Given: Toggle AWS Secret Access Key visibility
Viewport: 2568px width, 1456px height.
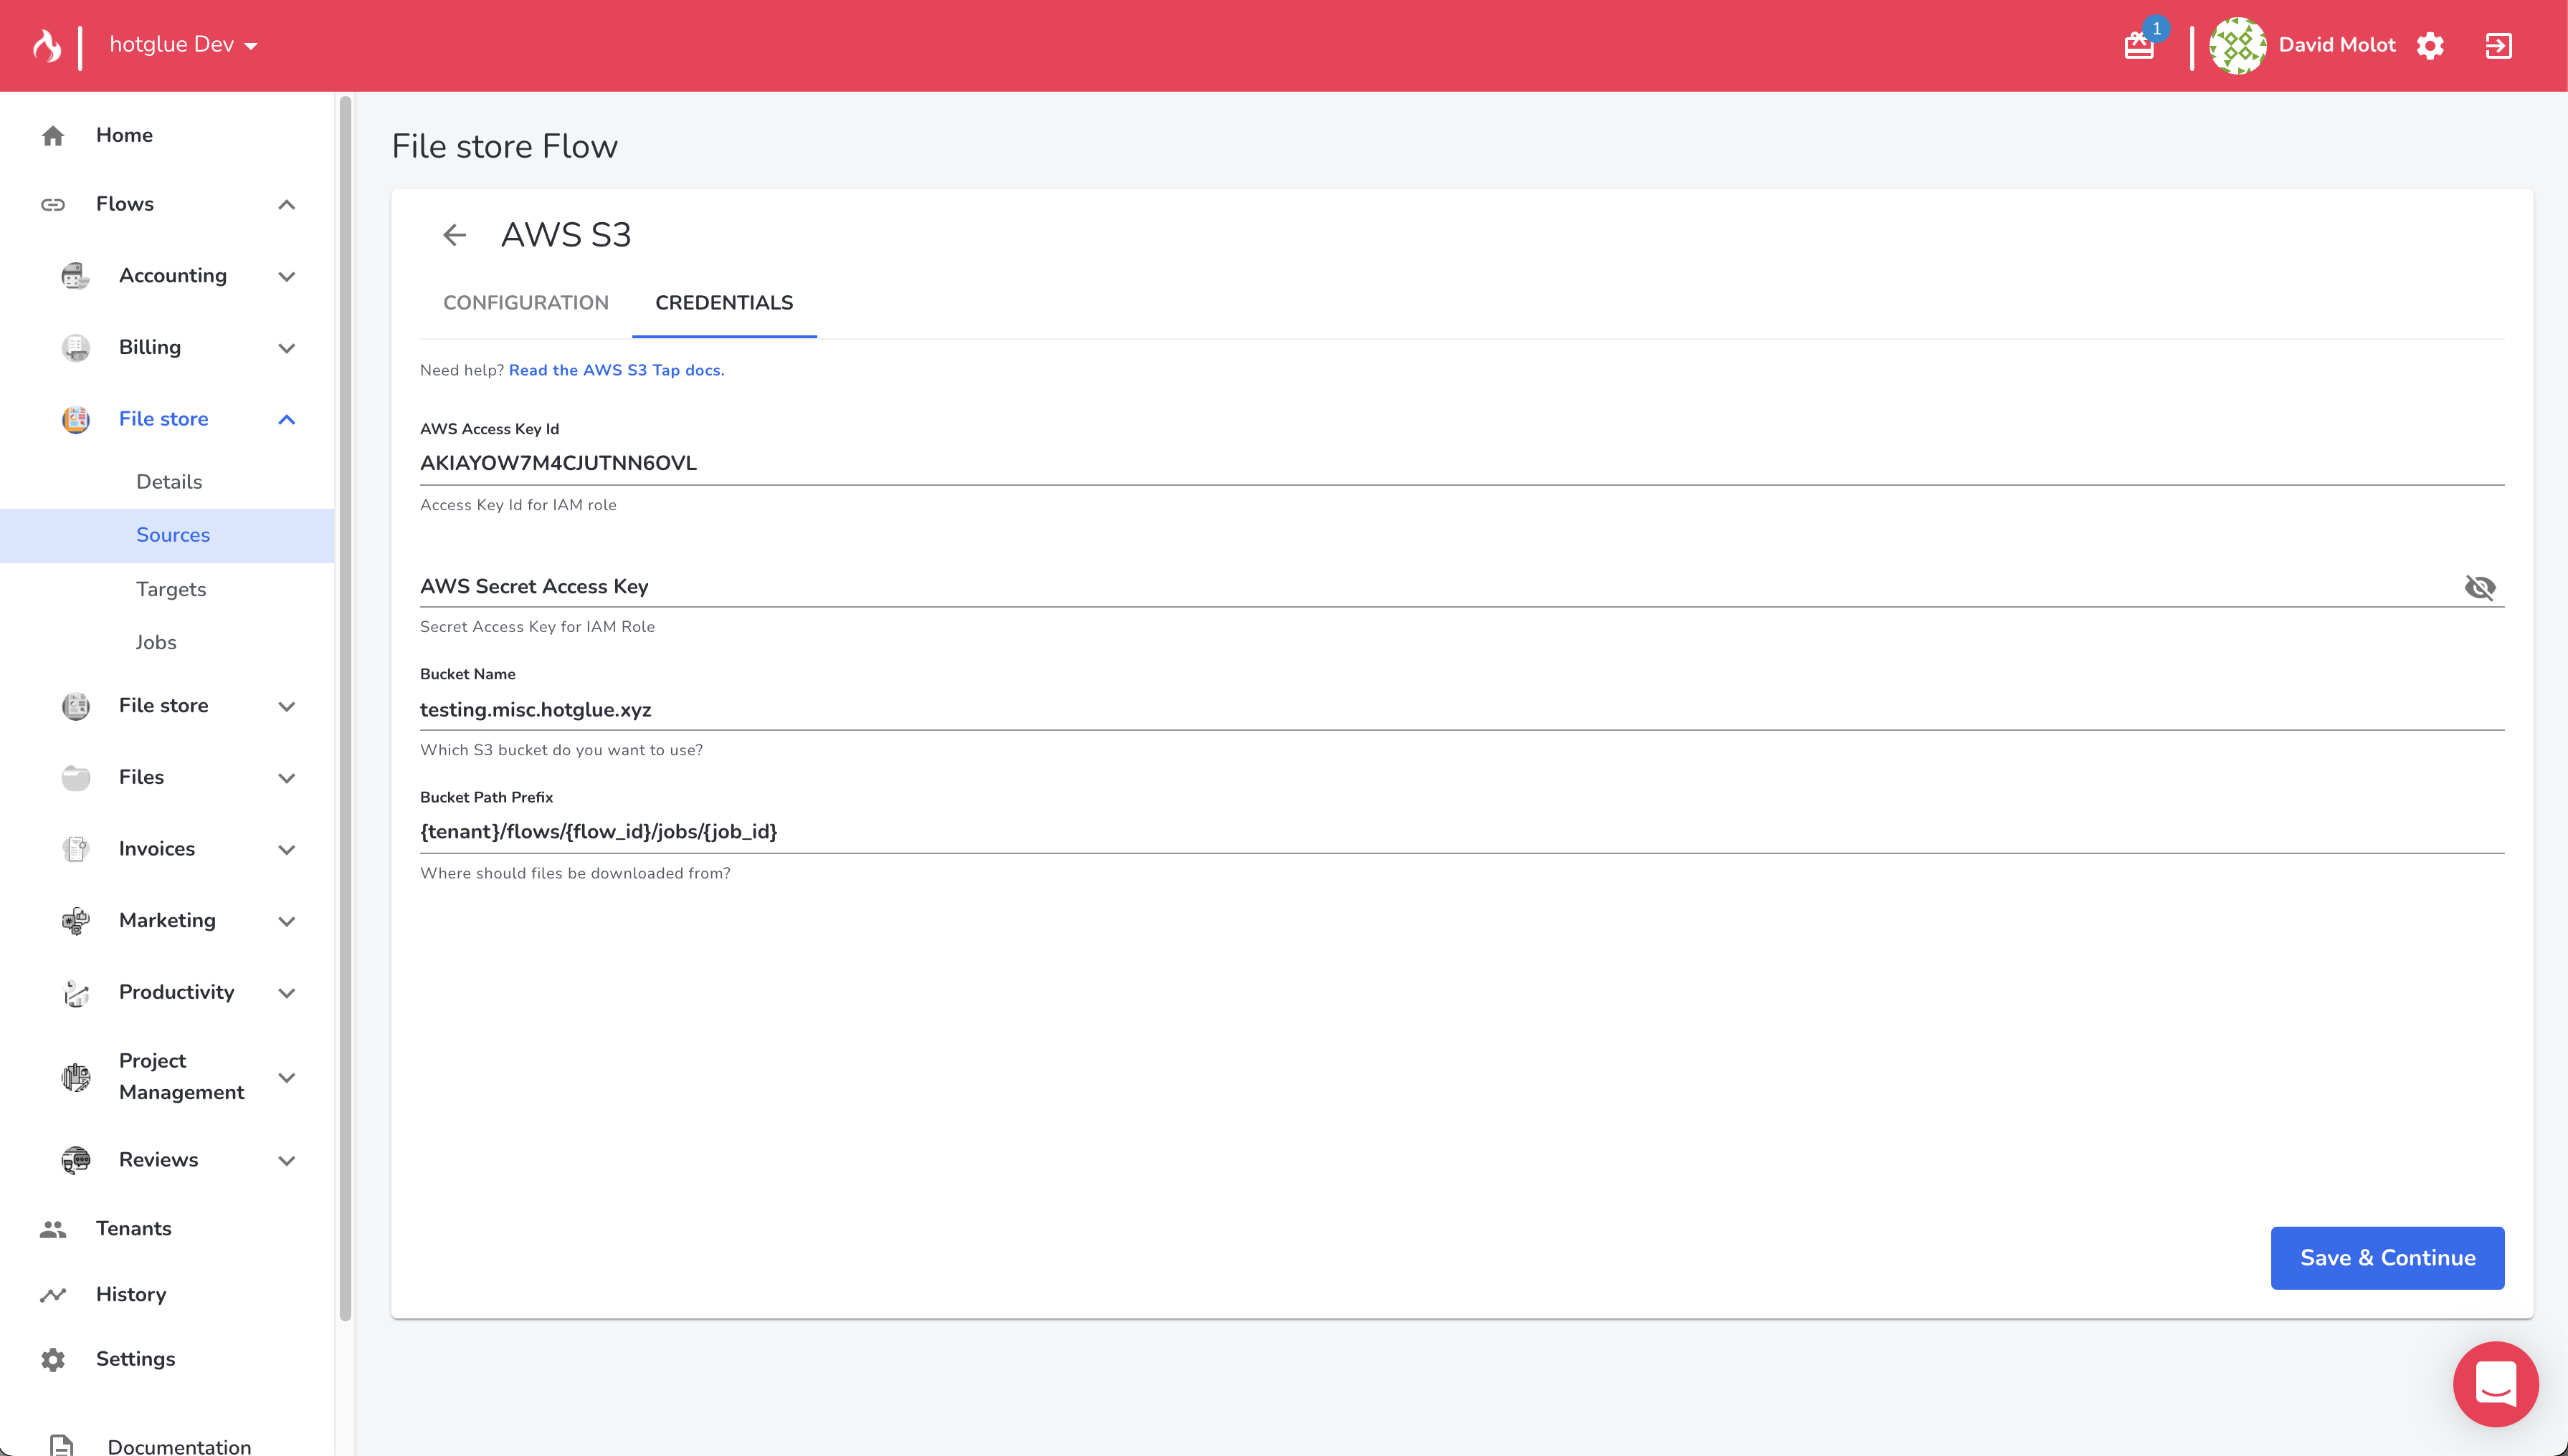Looking at the screenshot, I should click(x=2479, y=587).
